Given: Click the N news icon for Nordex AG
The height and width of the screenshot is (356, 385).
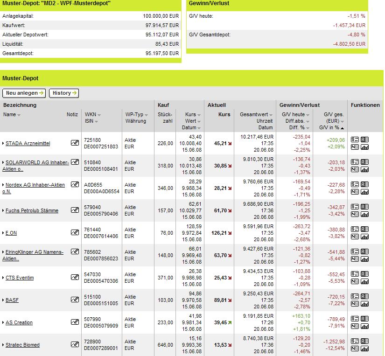Looking at the screenshot, I should click(355, 192).
